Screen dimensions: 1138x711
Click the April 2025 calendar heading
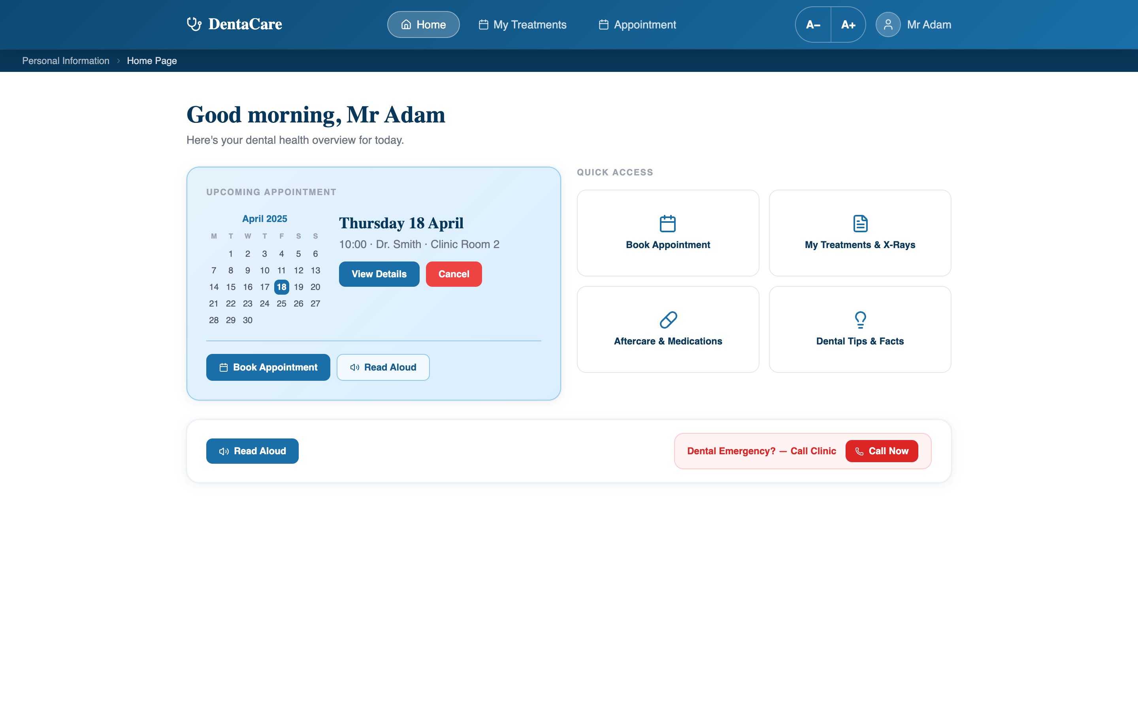(265, 219)
